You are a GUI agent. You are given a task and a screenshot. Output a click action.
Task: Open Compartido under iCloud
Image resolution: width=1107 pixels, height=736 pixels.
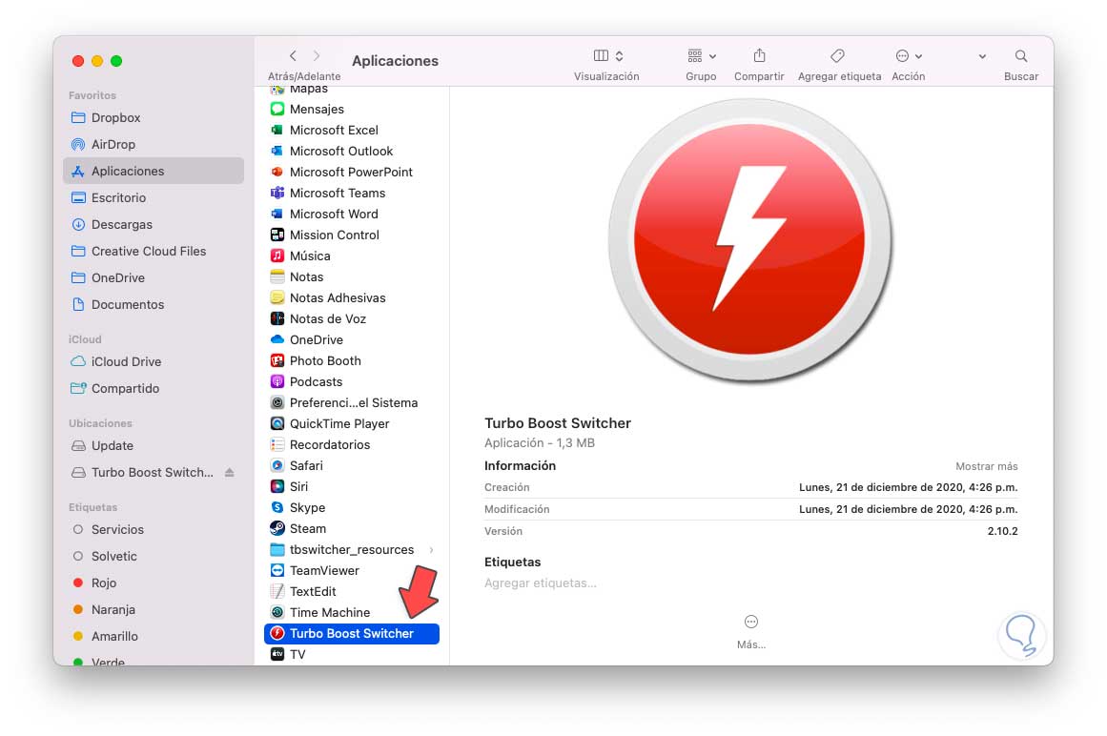point(154,389)
